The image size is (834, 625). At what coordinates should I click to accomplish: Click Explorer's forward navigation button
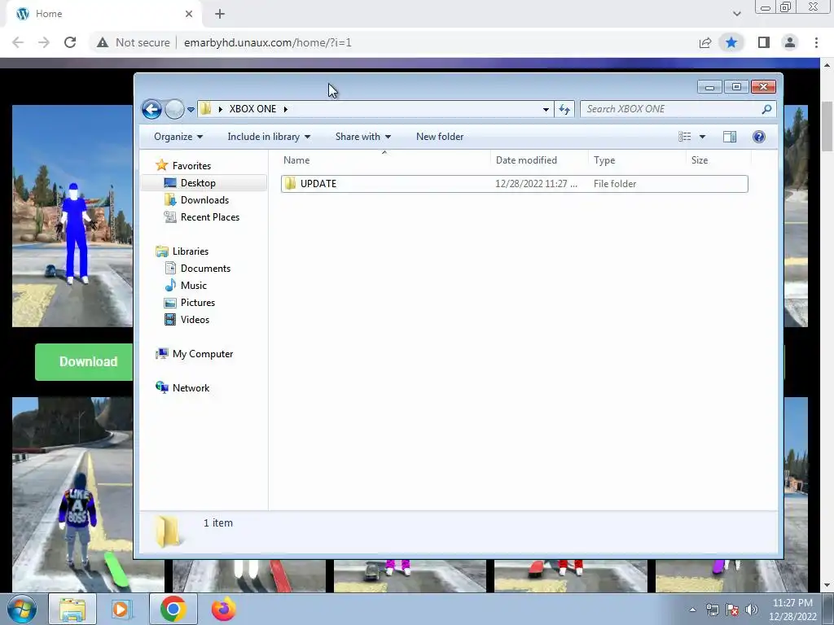(x=174, y=110)
